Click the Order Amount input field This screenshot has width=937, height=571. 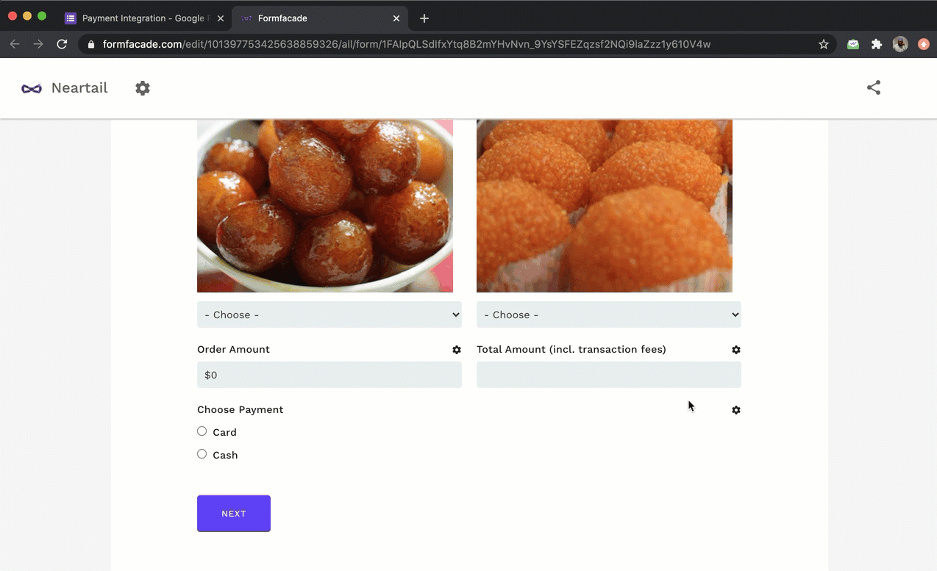click(x=329, y=375)
